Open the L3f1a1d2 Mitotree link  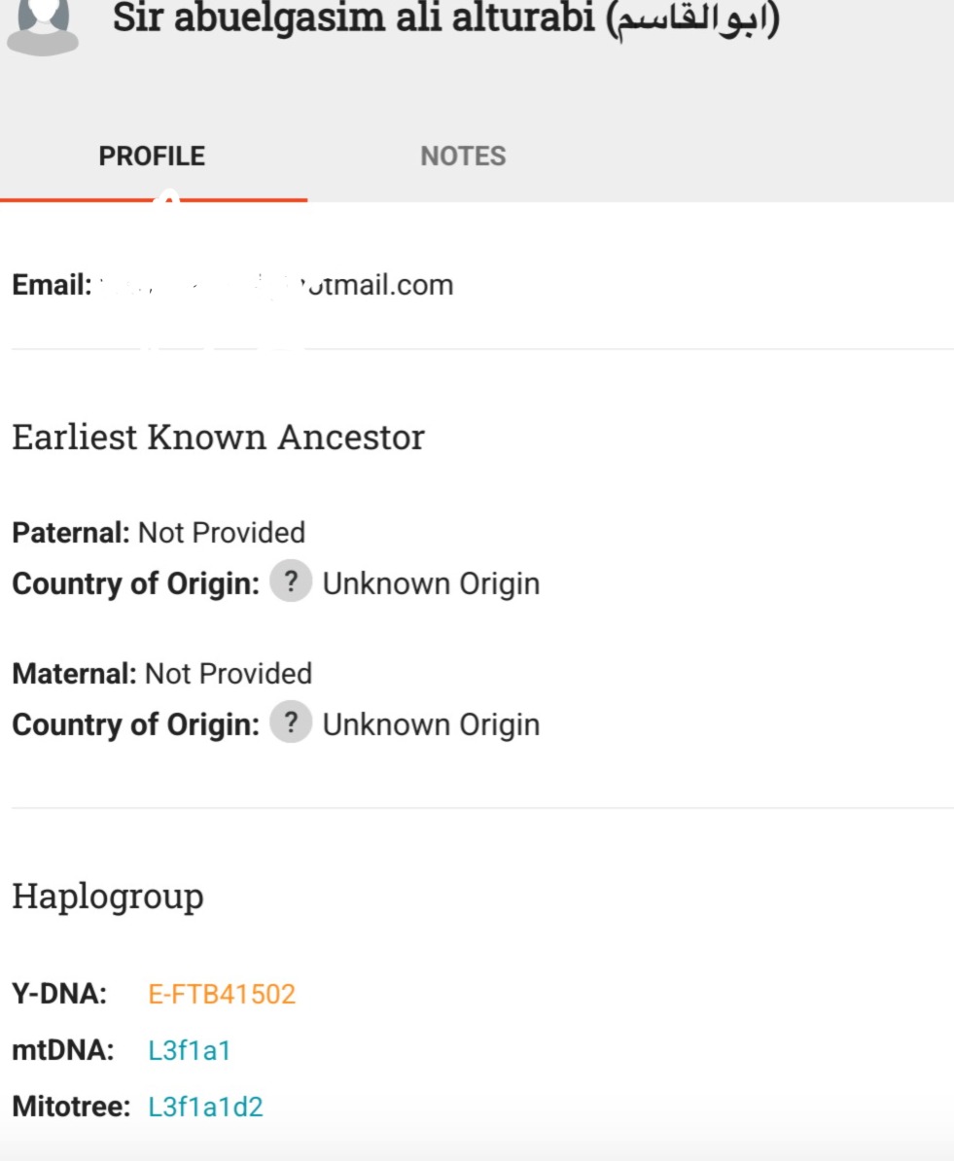(205, 1107)
